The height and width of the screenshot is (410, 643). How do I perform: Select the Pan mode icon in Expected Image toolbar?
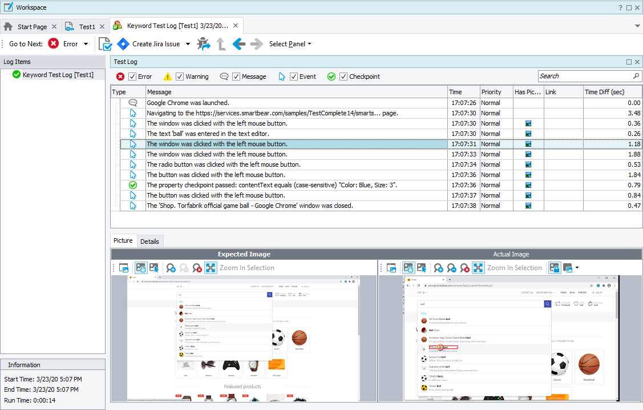pos(141,267)
